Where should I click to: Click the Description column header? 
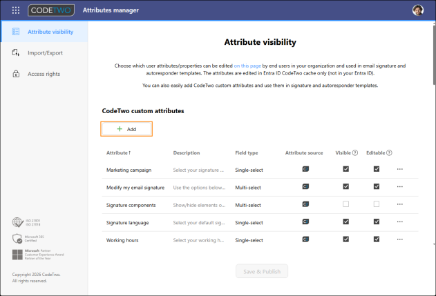(x=187, y=152)
